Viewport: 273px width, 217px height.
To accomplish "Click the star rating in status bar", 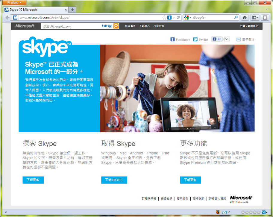I will [x=251, y=212].
